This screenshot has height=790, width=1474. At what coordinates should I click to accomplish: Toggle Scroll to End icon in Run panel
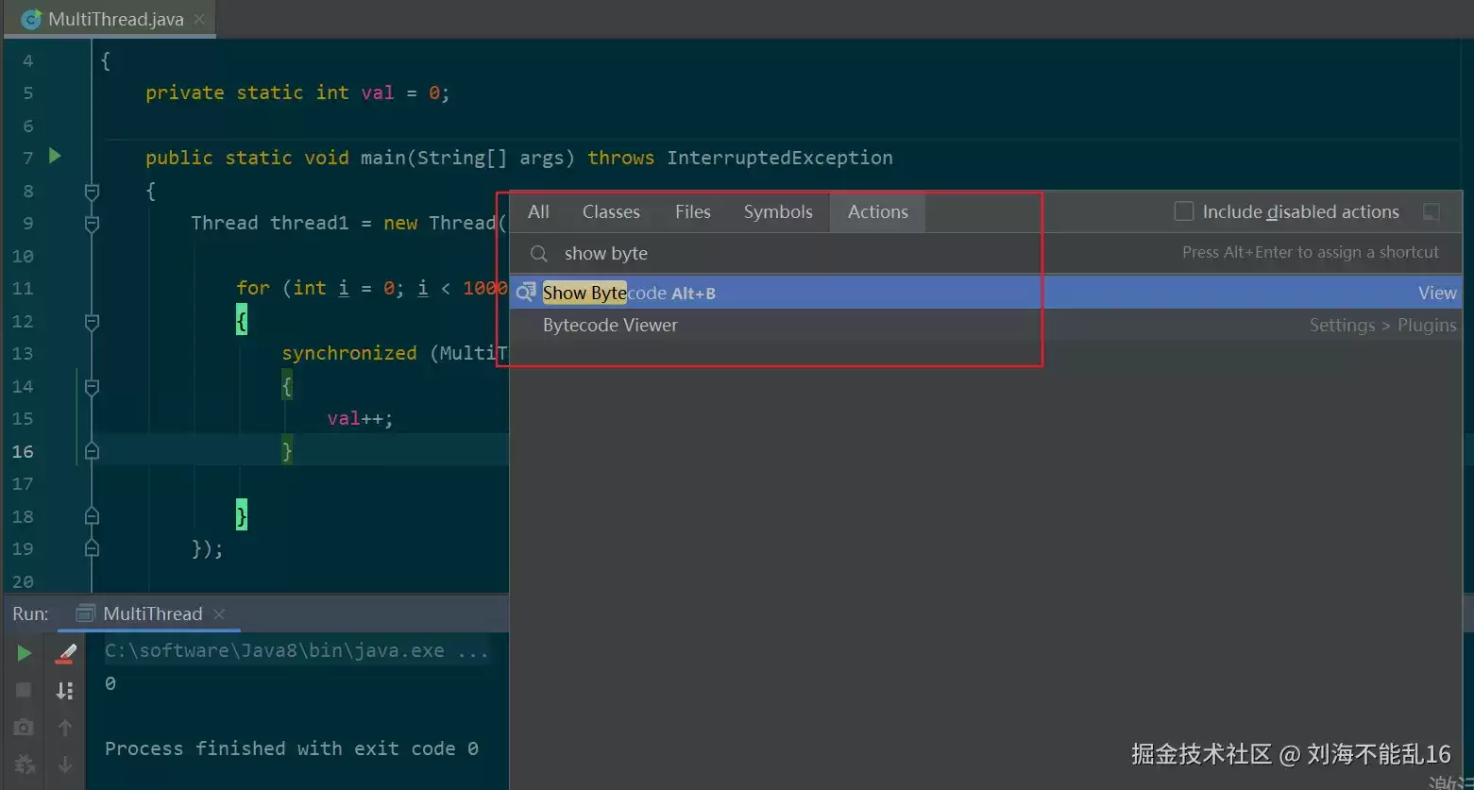65,690
